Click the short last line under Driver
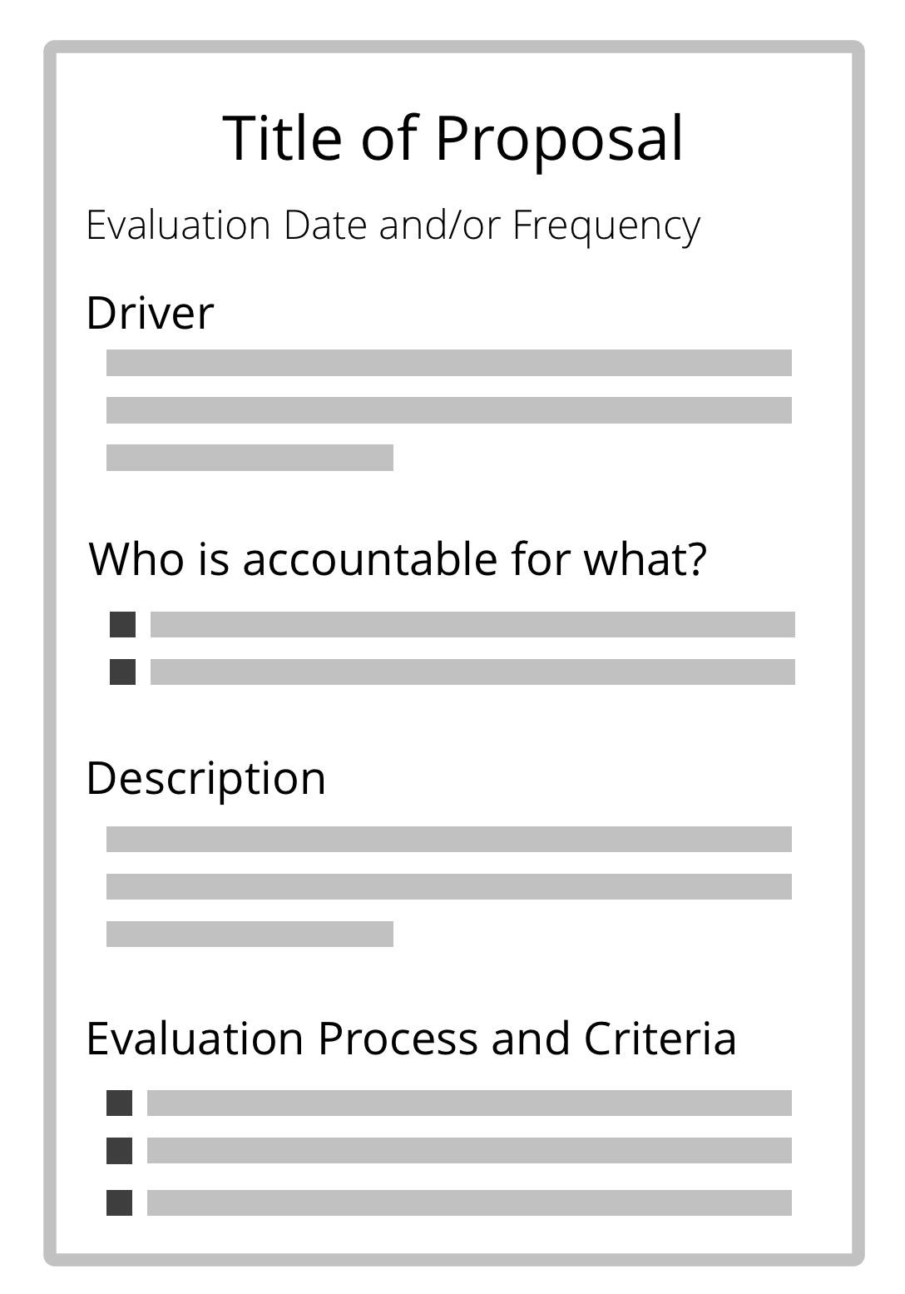 tap(250, 458)
